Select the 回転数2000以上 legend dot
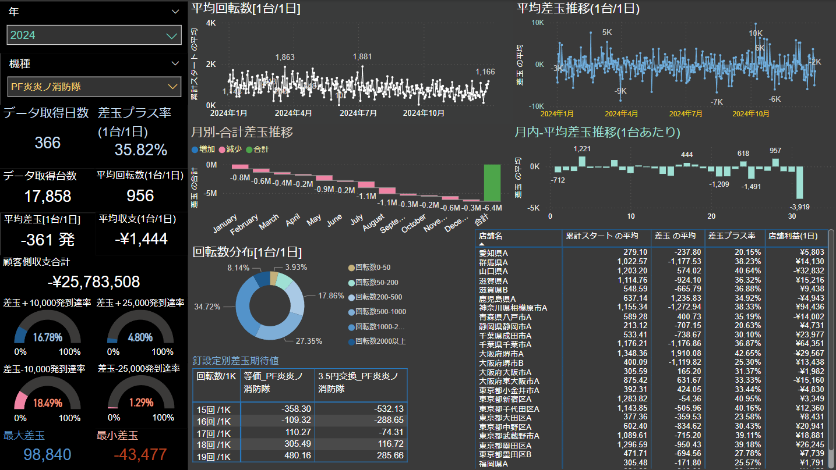The height and width of the screenshot is (470, 836). pyautogui.click(x=351, y=341)
